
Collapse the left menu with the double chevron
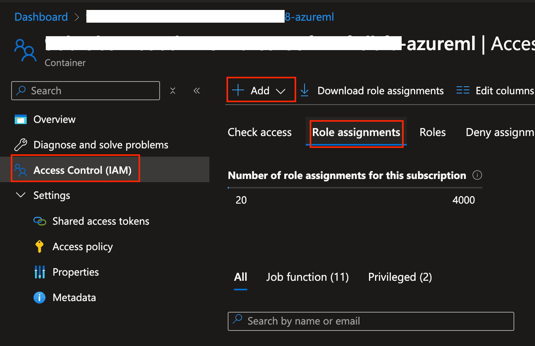[x=196, y=91]
